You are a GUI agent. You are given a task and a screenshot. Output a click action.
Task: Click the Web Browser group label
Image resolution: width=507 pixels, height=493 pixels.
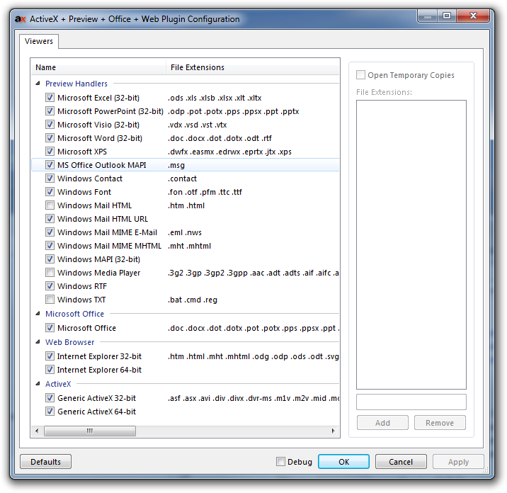pos(70,342)
